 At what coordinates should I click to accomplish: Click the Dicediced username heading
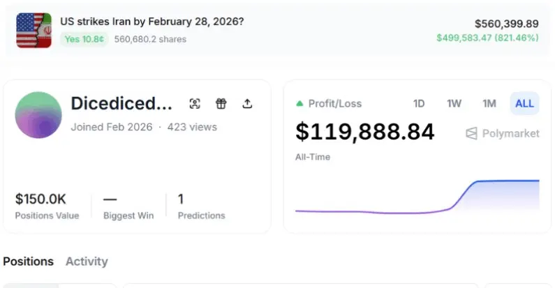click(x=121, y=104)
